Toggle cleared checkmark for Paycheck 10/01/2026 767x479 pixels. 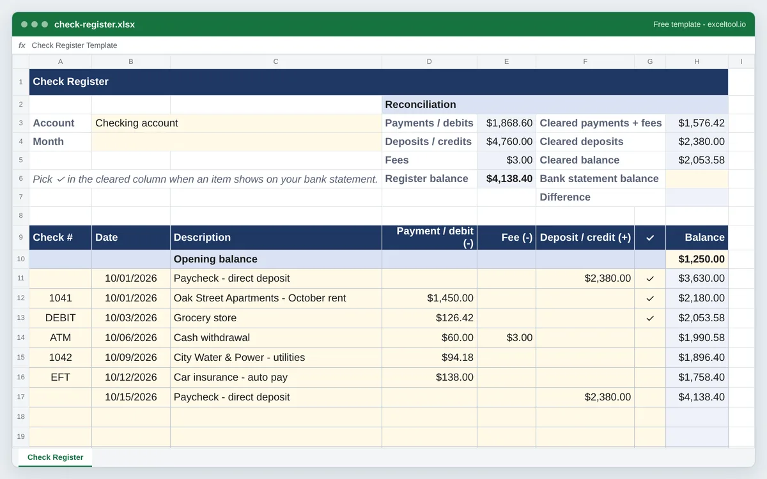click(650, 278)
